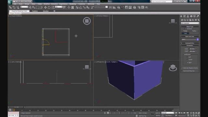Image resolution: width=208 pixels, height=117 pixels.
Task: Click the Top viewport ViewCube
Action: 87,21
